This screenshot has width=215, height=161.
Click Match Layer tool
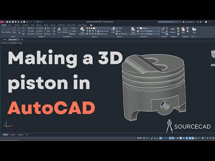(103, 34)
